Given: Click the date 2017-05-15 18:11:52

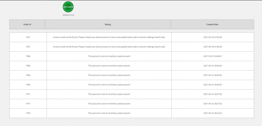Looking at the screenshot, I should pyautogui.click(x=213, y=113).
